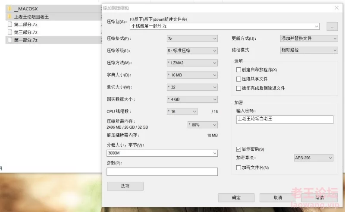Expand the archive name history dropdown arrow
This screenshot has width=345, height=212.
317,26
